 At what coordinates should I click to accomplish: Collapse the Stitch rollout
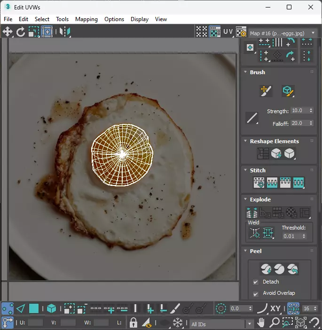[x=245, y=170]
